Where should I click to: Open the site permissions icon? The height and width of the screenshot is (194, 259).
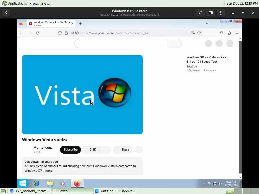tap(72, 33)
